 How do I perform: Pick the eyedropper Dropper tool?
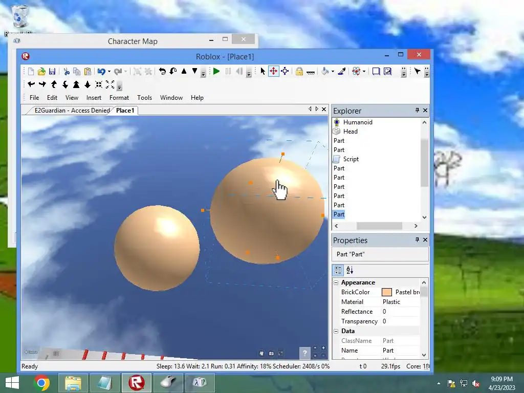(341, 71)
